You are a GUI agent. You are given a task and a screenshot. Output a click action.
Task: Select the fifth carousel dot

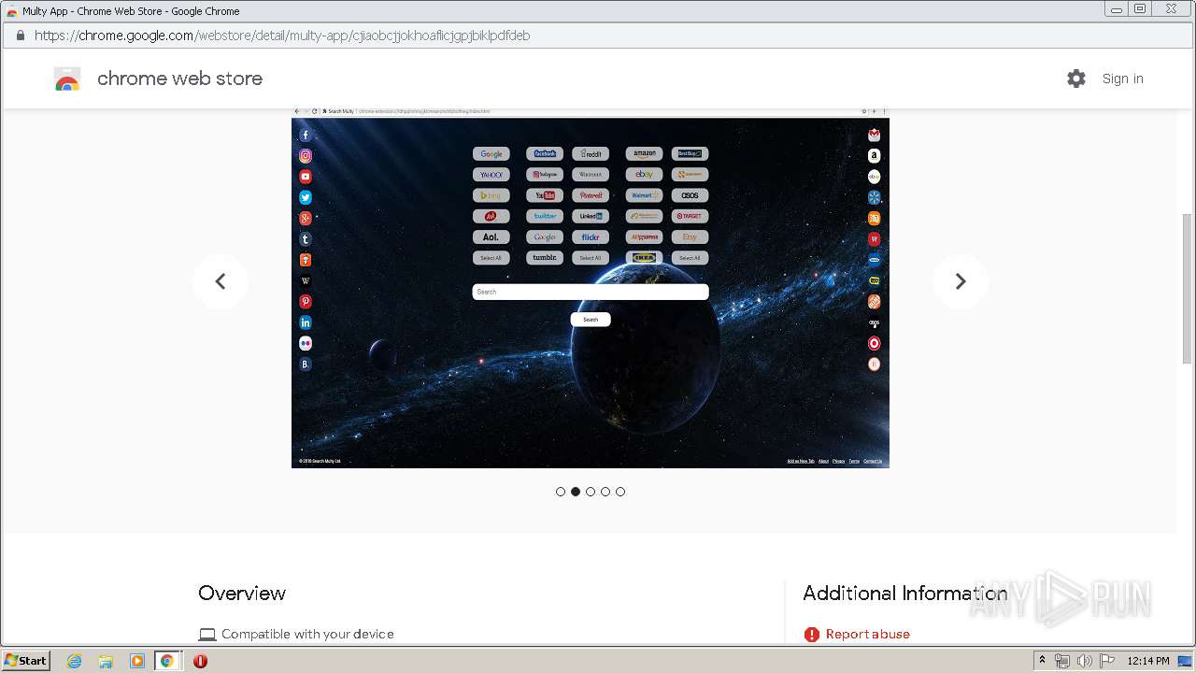pos(620,492)
